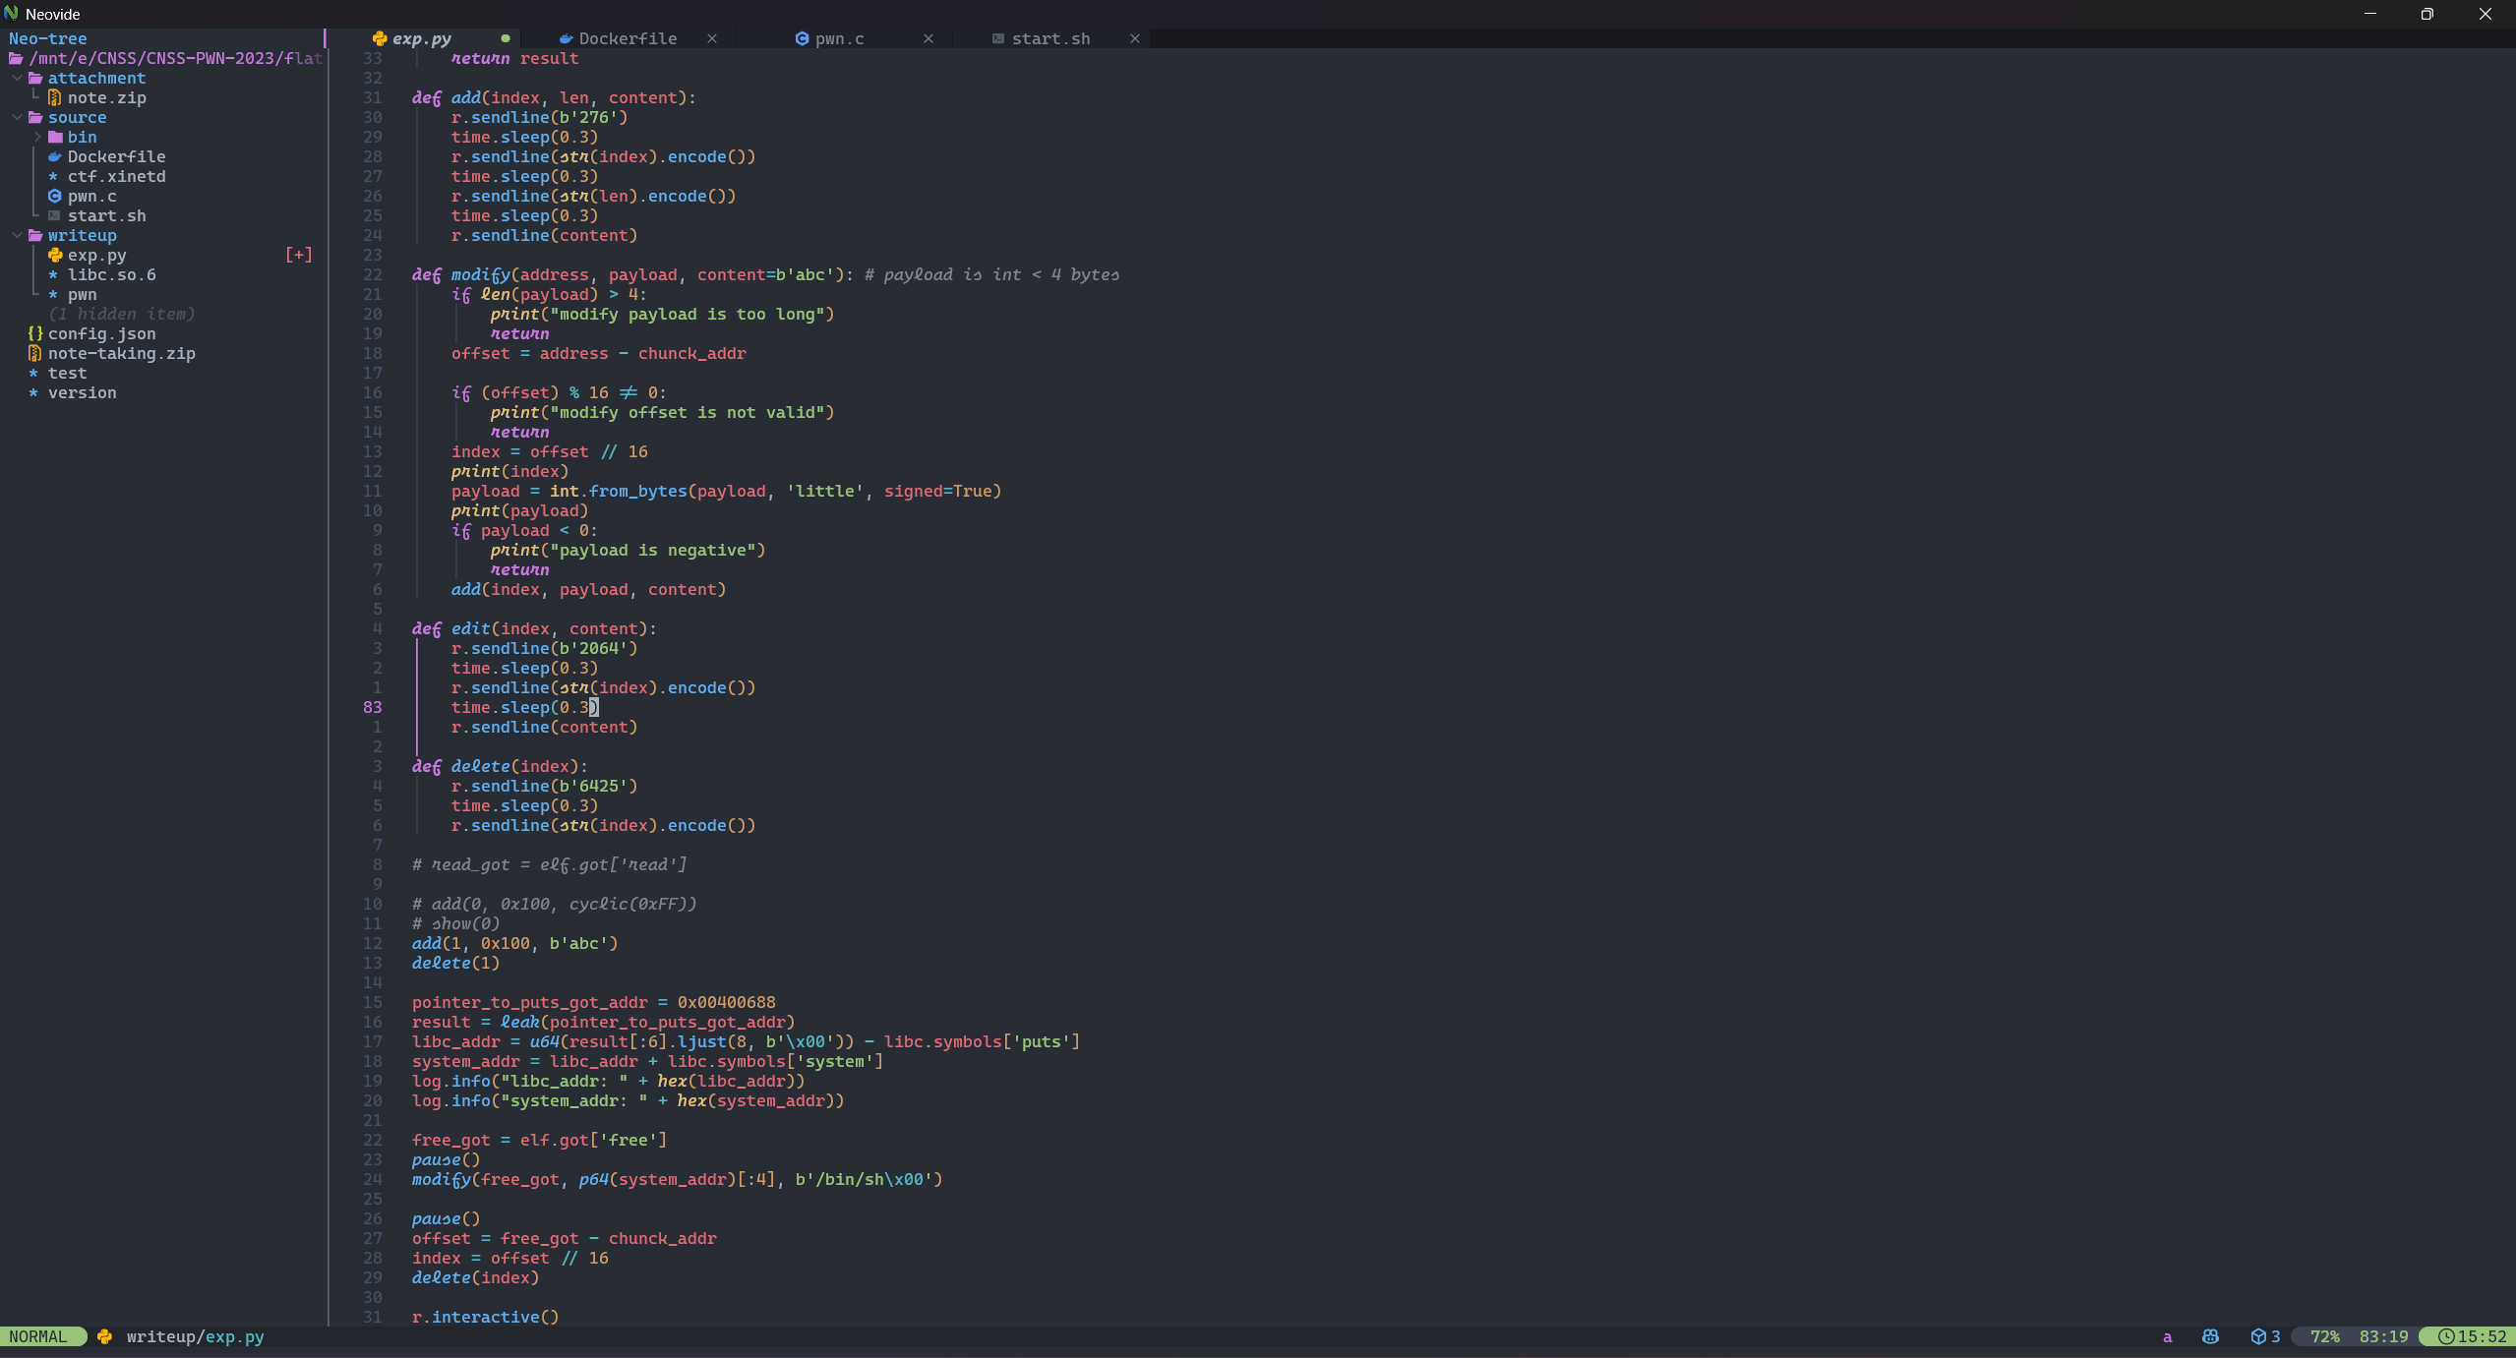Image resolution: width=2516 pixels, height=1358 pixels.
Task: Collapse the attachment folder
Action: (17, 78)
